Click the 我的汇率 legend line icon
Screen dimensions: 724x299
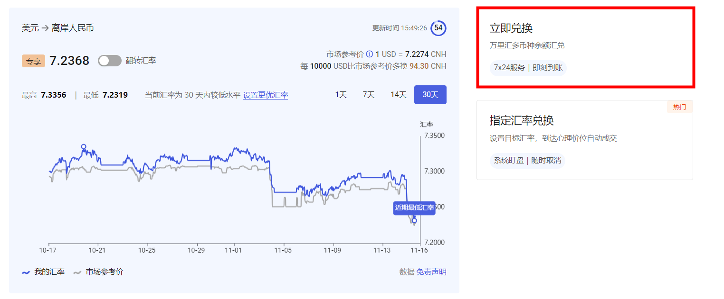pos(25,272)
